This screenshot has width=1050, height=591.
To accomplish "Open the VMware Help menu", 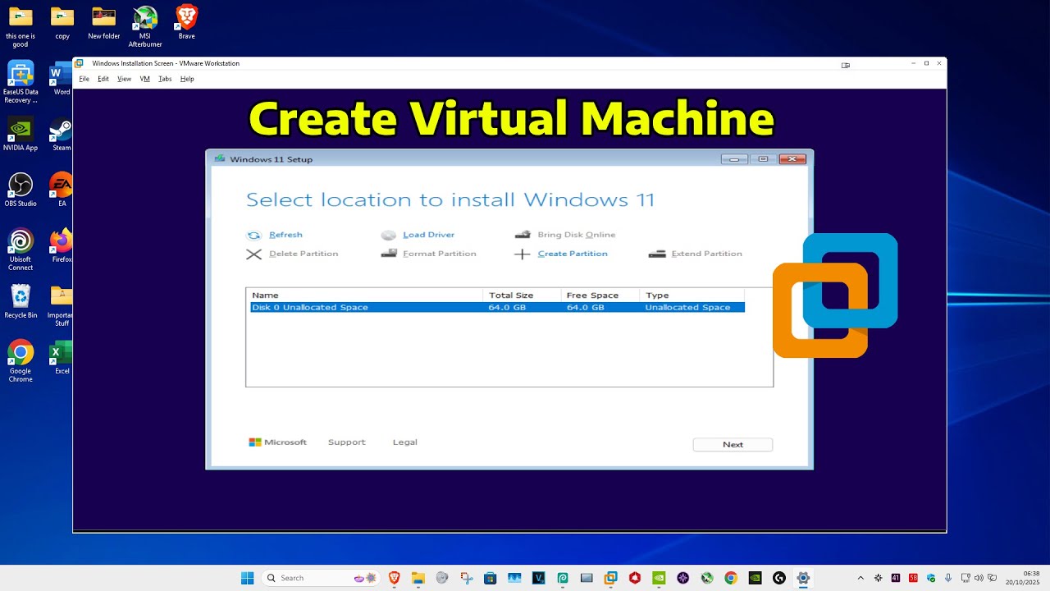I will [x=187, y=79].
